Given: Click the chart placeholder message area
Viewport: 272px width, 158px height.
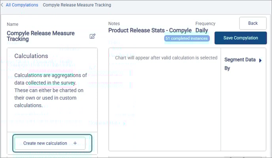Looking at the screenshot, I should 166,58.
